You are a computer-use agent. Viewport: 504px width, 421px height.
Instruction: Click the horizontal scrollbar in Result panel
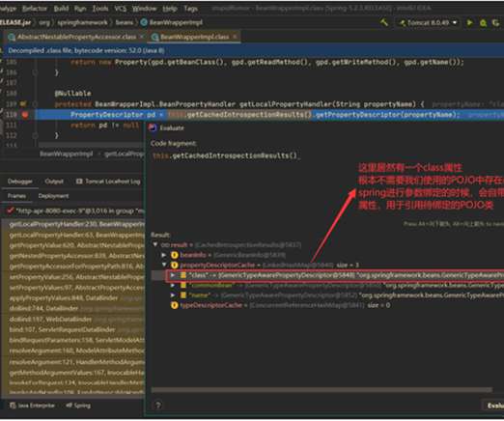click(322, 390)
